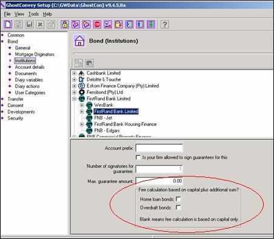Select Institutions in the sidebar
The height and width of the screenshot is (239, 274).
[x=25, y=61]
